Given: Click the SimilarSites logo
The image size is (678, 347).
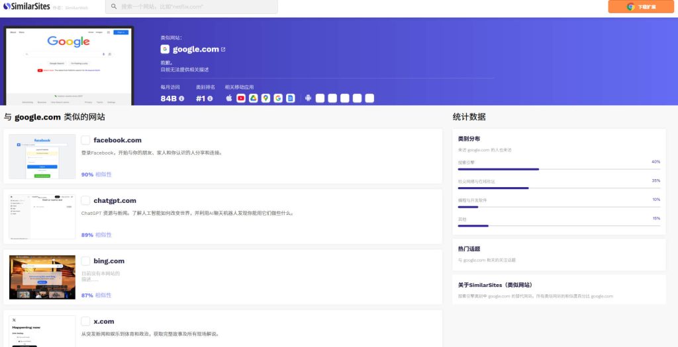Looking at the screenshot, I should click(x=26, y=6).
